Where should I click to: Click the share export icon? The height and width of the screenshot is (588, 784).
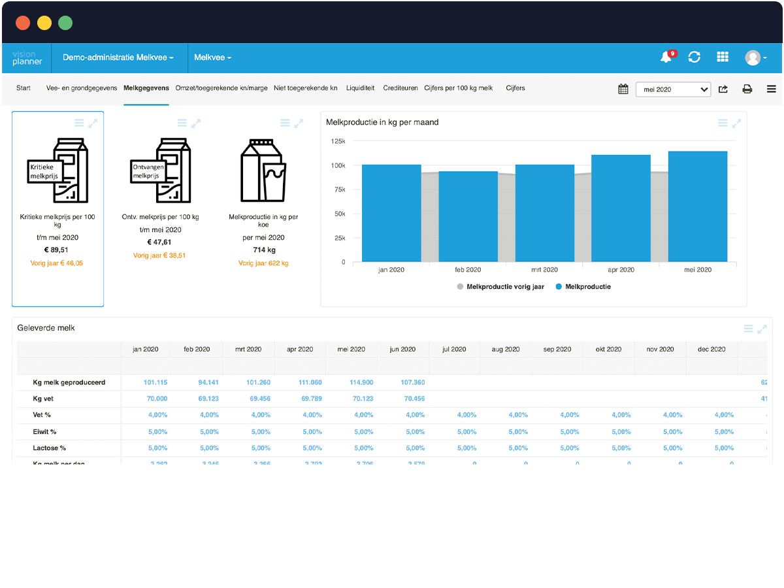tap(723, 89)
